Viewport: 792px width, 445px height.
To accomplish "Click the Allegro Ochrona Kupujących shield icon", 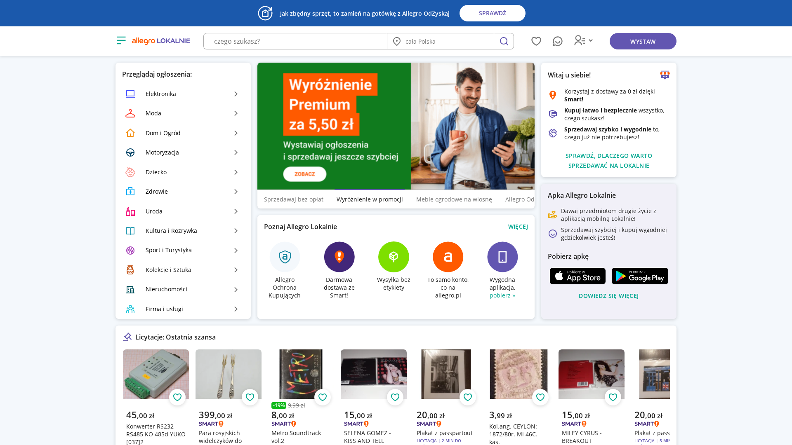I will click(x=285, y=257).
